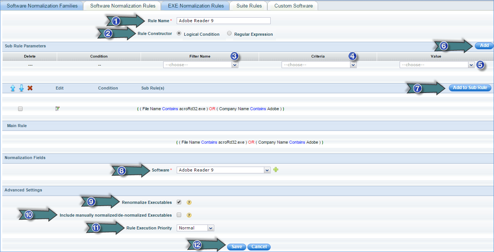Image resolution: width=494 pixels, height=252 pixels.
Task: Expand the Rule Execution Priority dropdown
Action: pyautogui.click(x=195, y=228)
